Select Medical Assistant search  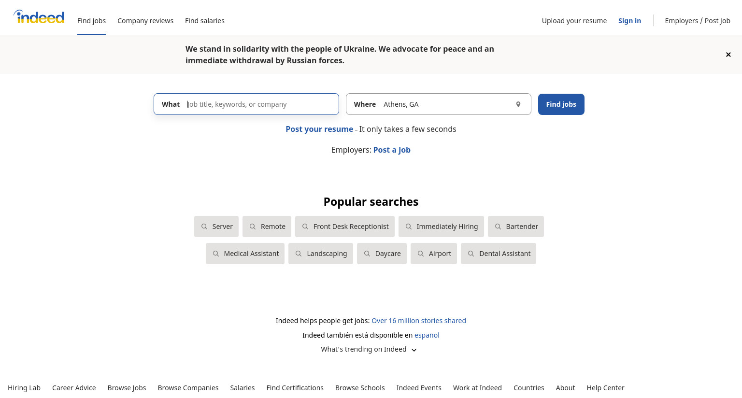(x=245, y=254)
